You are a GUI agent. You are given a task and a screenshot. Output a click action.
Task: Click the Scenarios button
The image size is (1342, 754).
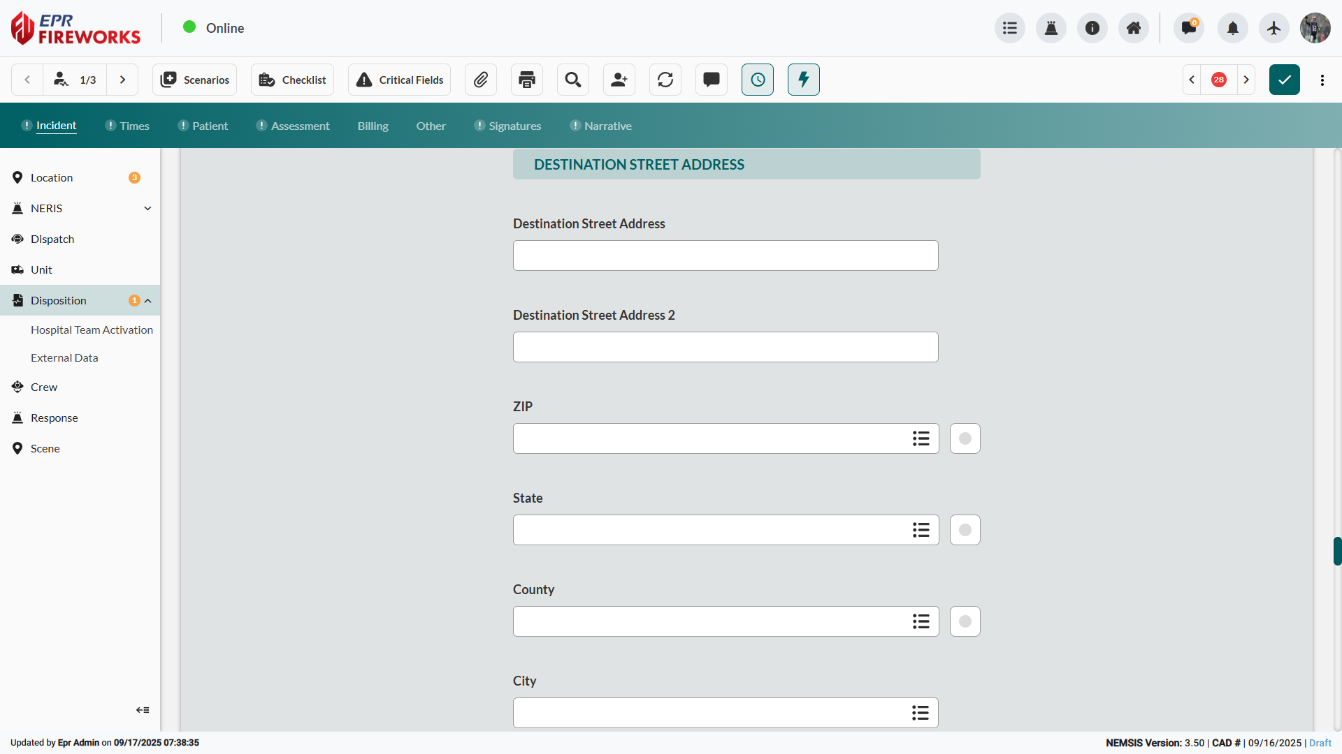pyautogui.click(x=195, y=80)
